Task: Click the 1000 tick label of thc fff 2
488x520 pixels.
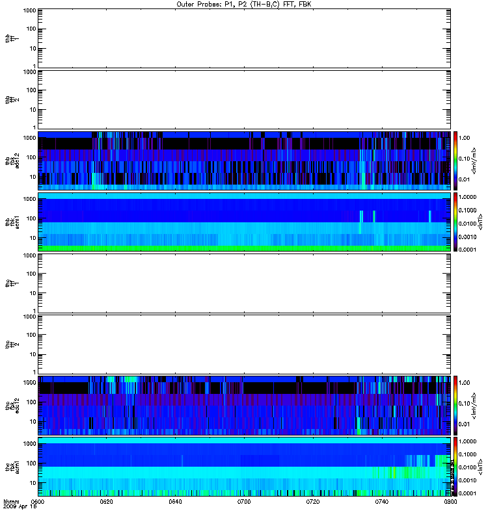Action: click(29, 317)
